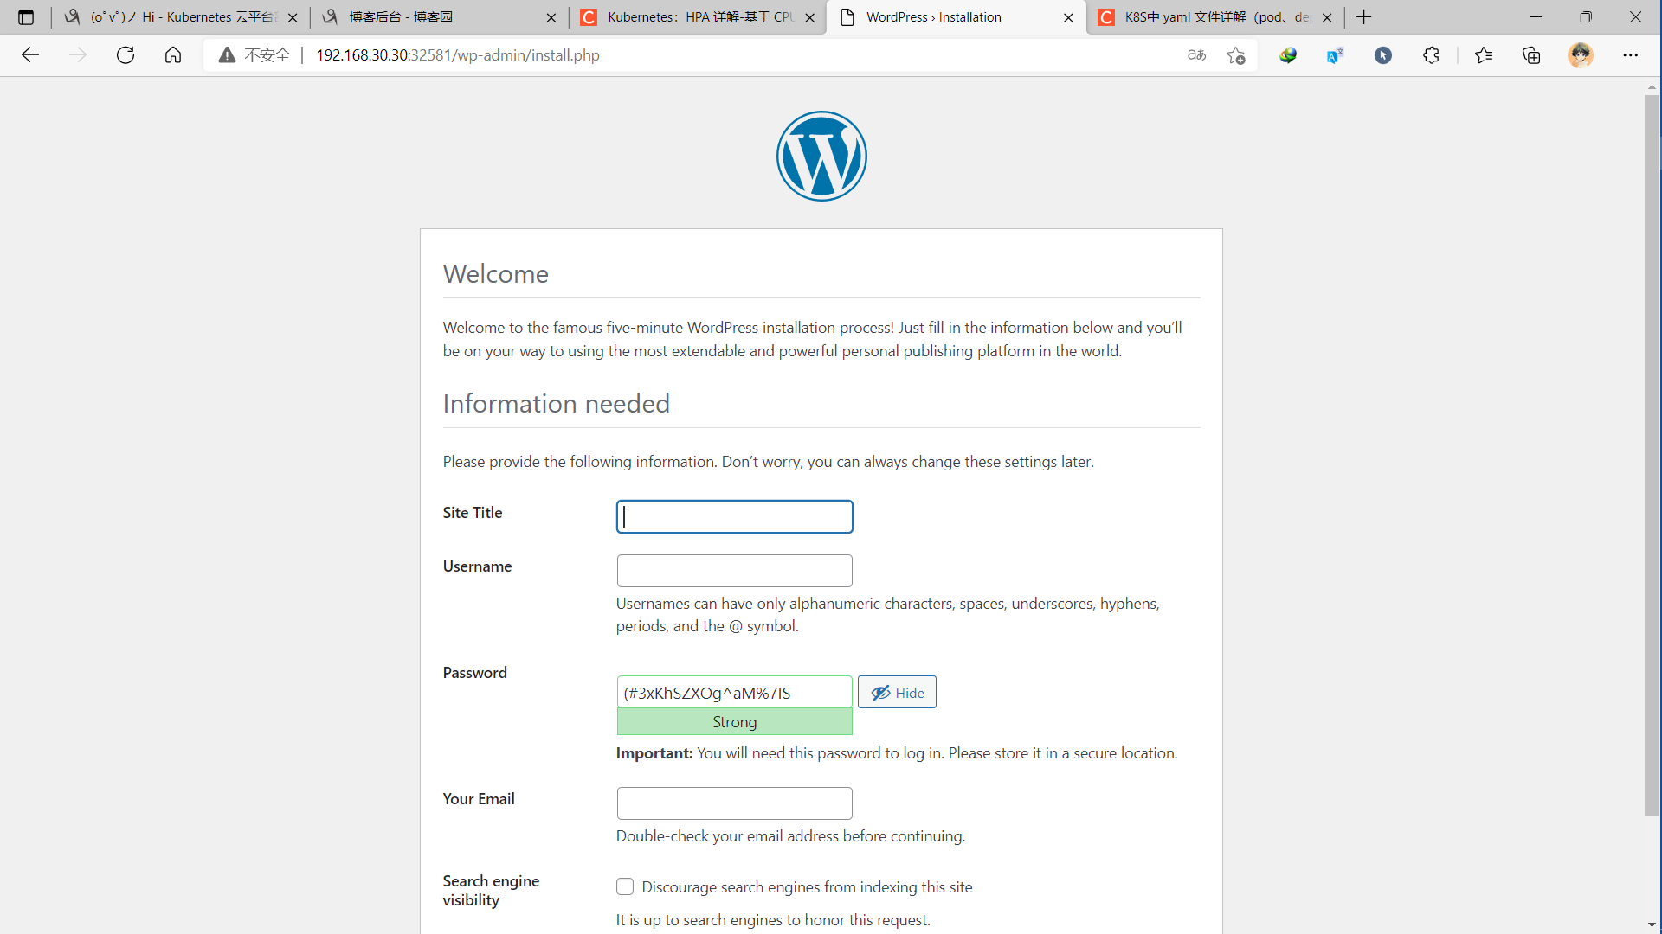
Task: Click the Strong password strength bar
Action: [733, 721]
